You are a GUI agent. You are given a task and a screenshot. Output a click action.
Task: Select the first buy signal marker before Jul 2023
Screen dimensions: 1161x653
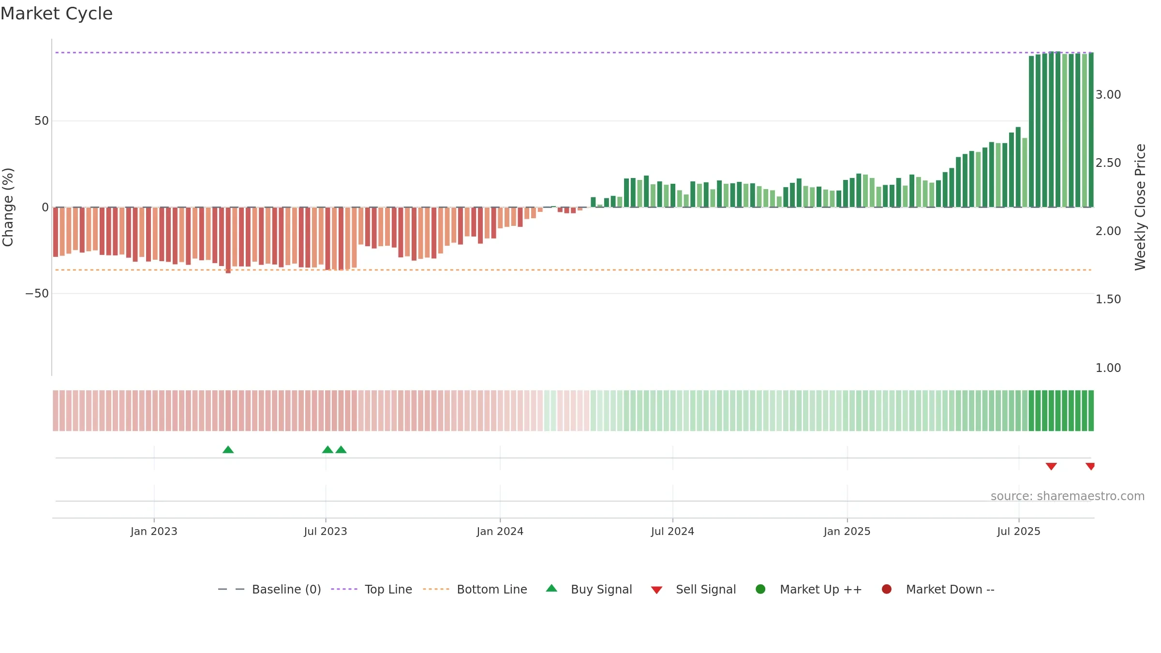coord(228,450)
